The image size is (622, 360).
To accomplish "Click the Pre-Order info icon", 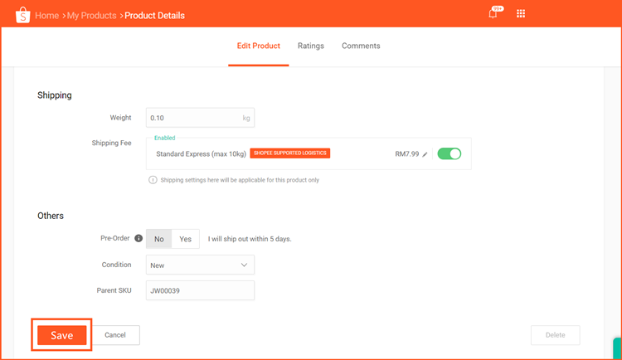I will tap(138, 238).
